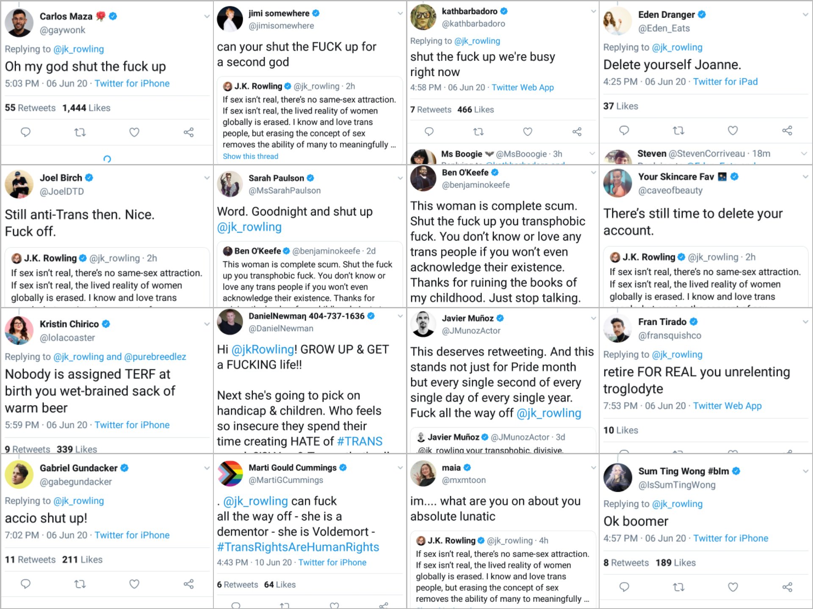Reply to kathbarbadoro's tweet
This screenshot has height=609, width=813.
pos(429,132)
